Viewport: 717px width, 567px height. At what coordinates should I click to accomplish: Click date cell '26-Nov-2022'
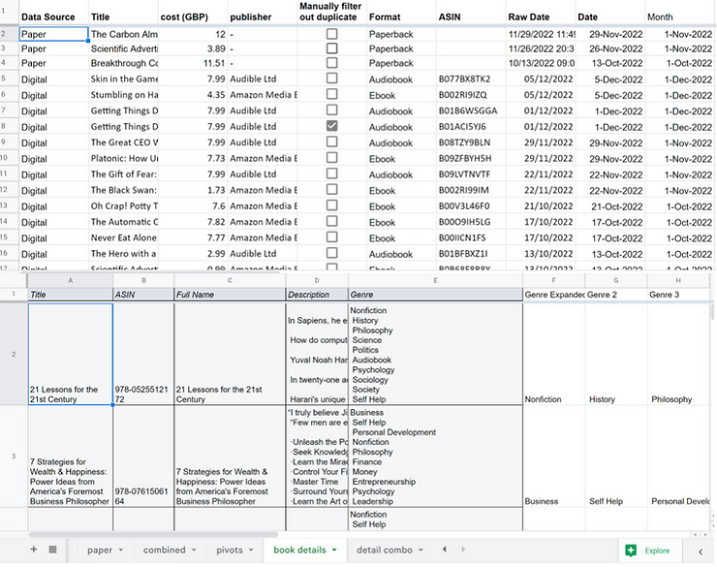[610, 48]
